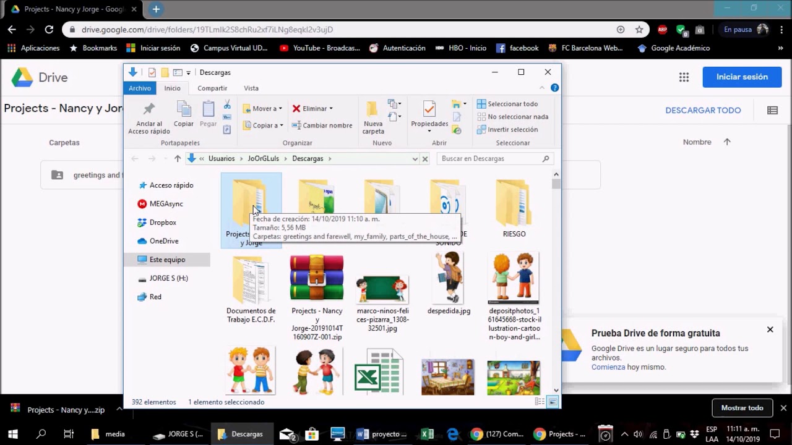792x445 pixels.
Task: Reload the Chrome page
Action: click(x=49, y=29)
